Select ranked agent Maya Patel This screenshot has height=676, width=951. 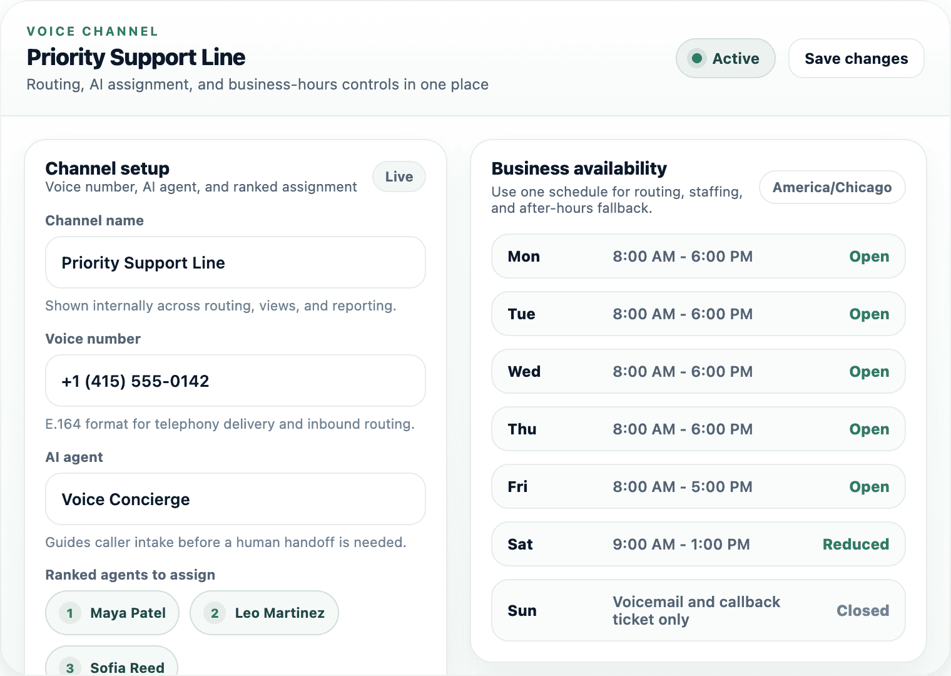click(x=112, y=613)
